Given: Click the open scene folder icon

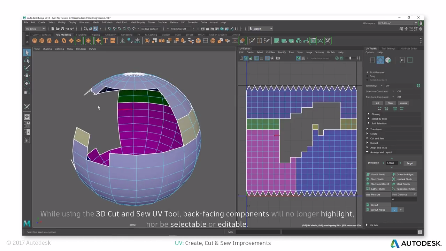Looking at the screenshot, I should point(57,29).
